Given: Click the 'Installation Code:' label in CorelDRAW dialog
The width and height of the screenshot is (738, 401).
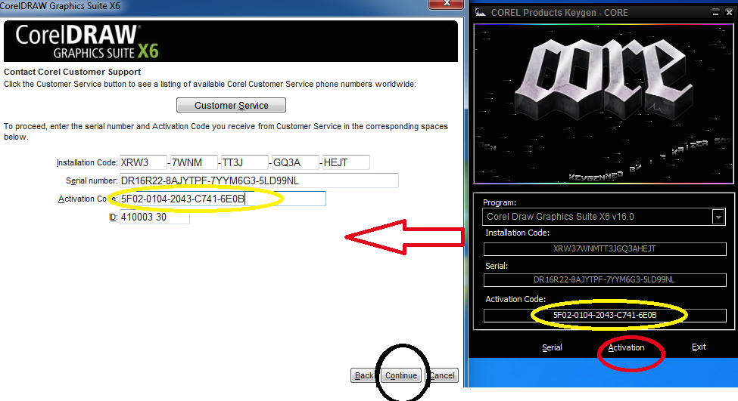Looking at the screenshot, I should click(x=87, y=163).
